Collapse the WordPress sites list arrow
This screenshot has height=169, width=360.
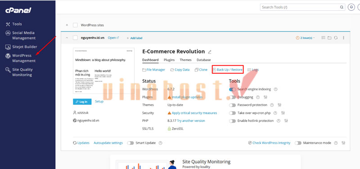(x=67, y=25)
